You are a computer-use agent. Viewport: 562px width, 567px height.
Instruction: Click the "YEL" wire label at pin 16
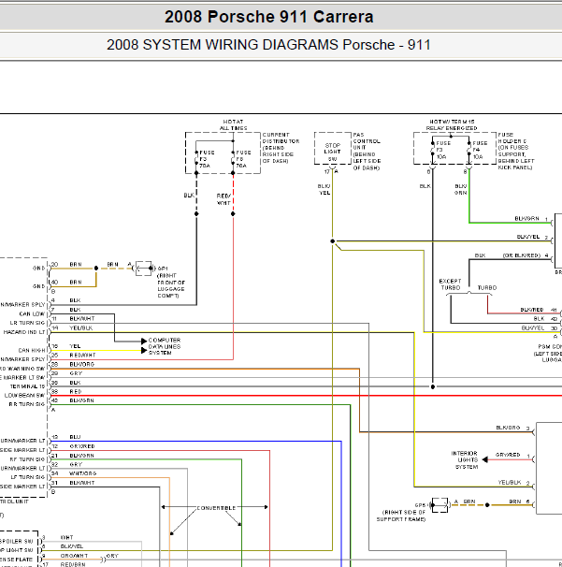75,346
